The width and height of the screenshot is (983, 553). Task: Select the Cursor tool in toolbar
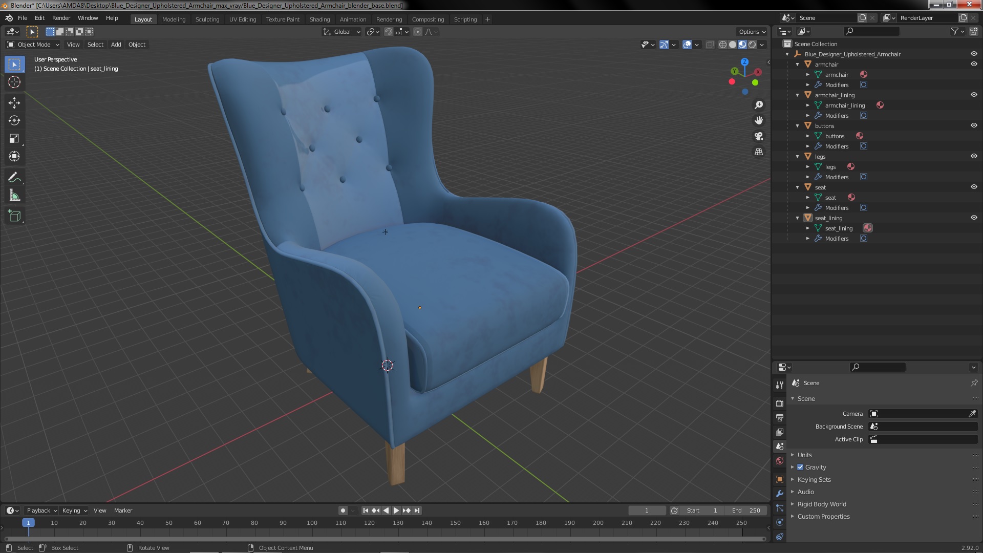pyautogui.click(x=14, y=82)
